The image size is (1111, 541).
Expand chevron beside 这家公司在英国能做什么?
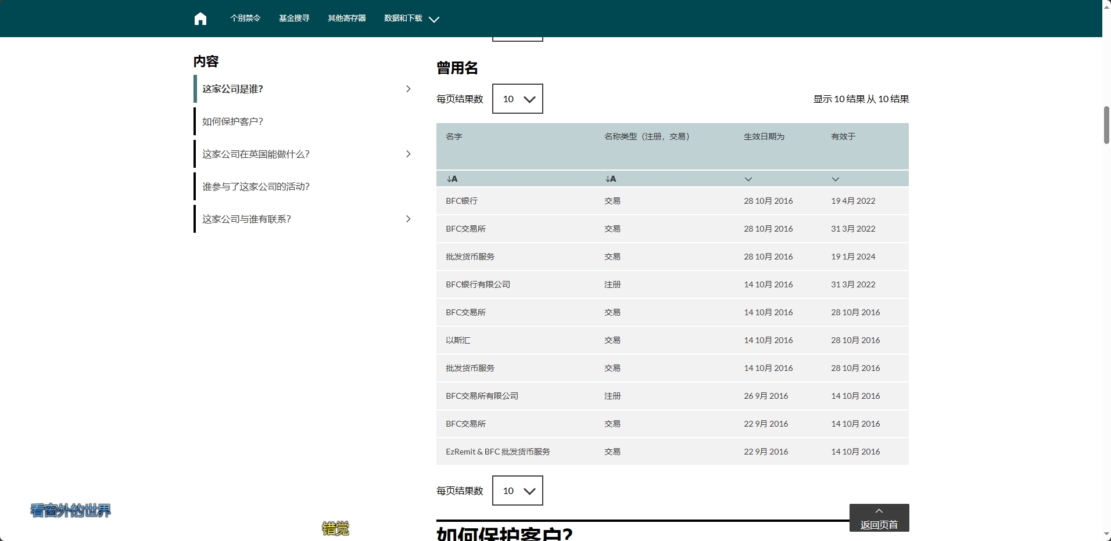coord(408,154)
